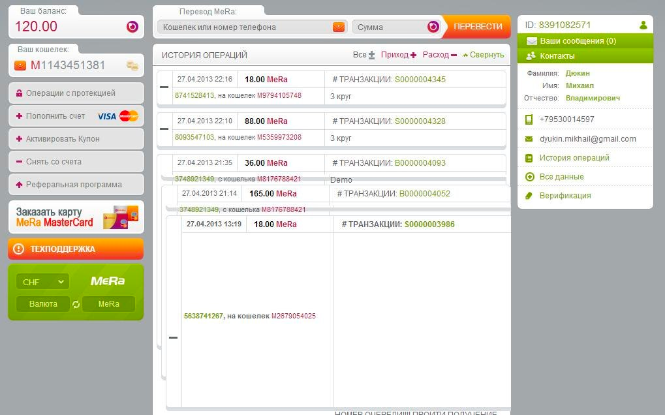This screenshot has width=665, height=415.
Task: Click transaction number S0000004345
Action: point(420,79)
